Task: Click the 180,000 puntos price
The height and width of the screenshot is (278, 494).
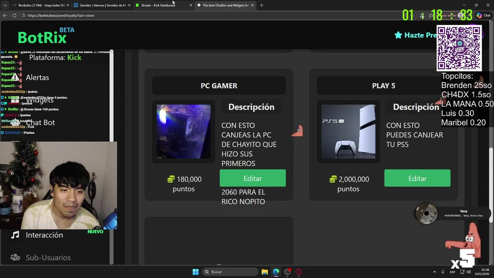Action: coord(184,184)
